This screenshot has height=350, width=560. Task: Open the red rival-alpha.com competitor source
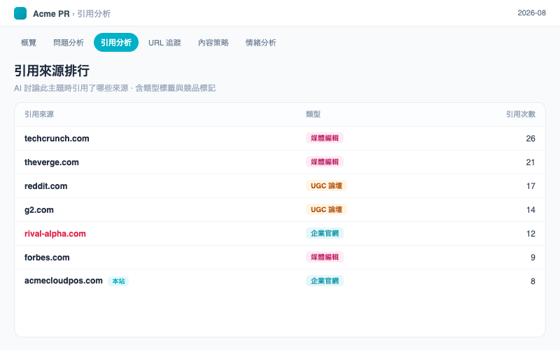[55, 234]
